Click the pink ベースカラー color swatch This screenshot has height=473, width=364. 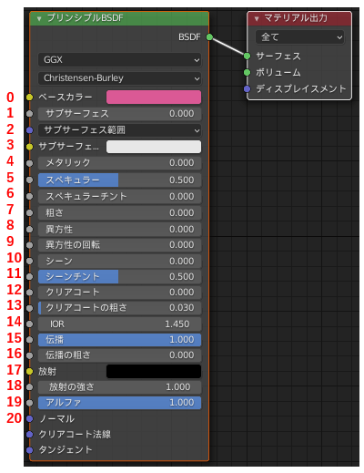pyautogui.click(x=154, y=98)
